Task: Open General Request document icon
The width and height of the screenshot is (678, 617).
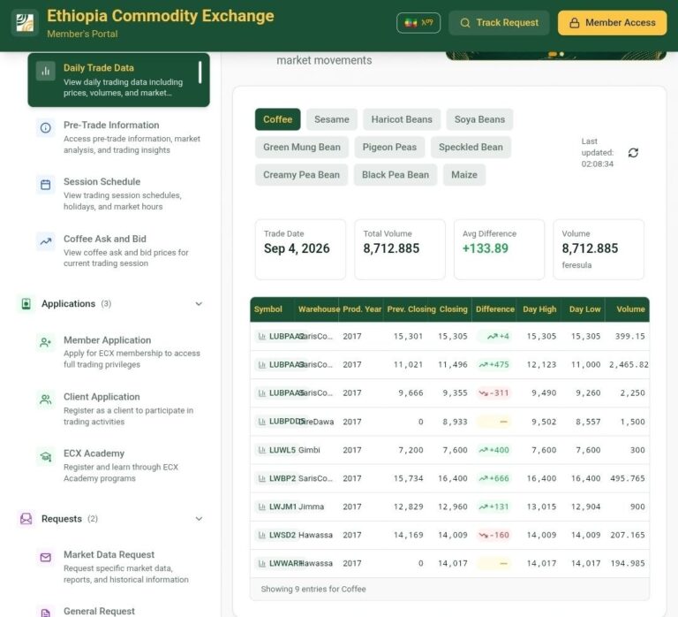Action: click(45, 612)
